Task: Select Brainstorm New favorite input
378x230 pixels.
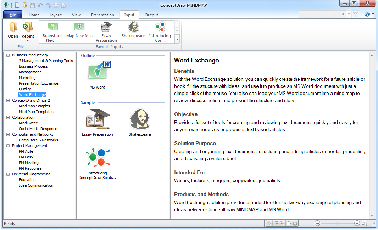Action: point(52,32)
